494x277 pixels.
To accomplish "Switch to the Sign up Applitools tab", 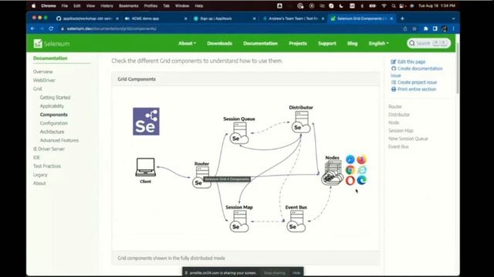I will (x=225, y=18).
